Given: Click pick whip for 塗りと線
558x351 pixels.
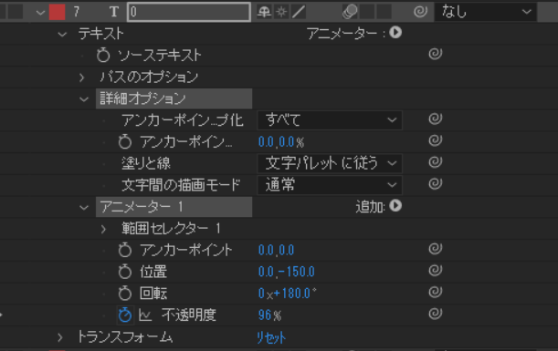Looking at the screenshot, I should coord(436,162).
